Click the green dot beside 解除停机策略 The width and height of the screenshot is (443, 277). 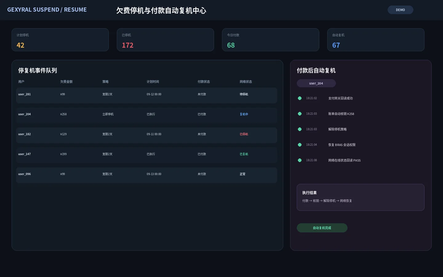pos(300,129)
